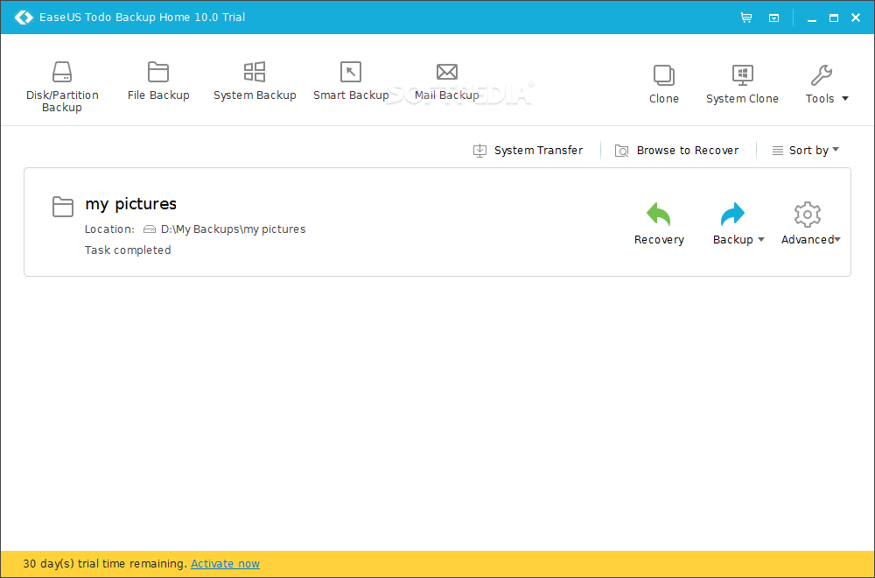Click the EaseUS logo icon
875x578 pixels.
pos(24,18)
